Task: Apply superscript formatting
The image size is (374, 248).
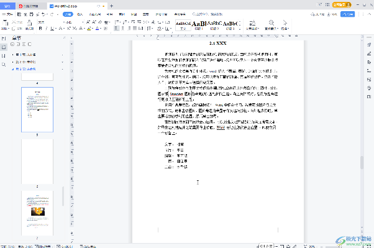Action: click(69, 29)
